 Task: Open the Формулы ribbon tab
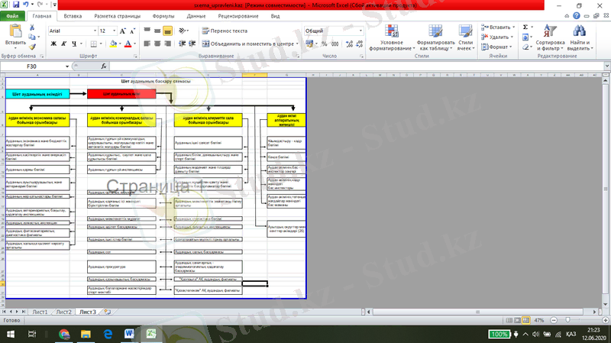pos(163,15)
